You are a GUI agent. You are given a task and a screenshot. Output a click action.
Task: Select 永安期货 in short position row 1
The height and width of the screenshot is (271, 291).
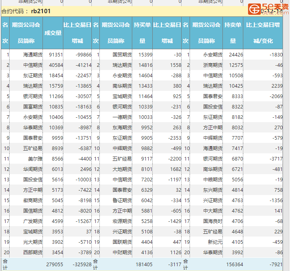coord(213,55)
